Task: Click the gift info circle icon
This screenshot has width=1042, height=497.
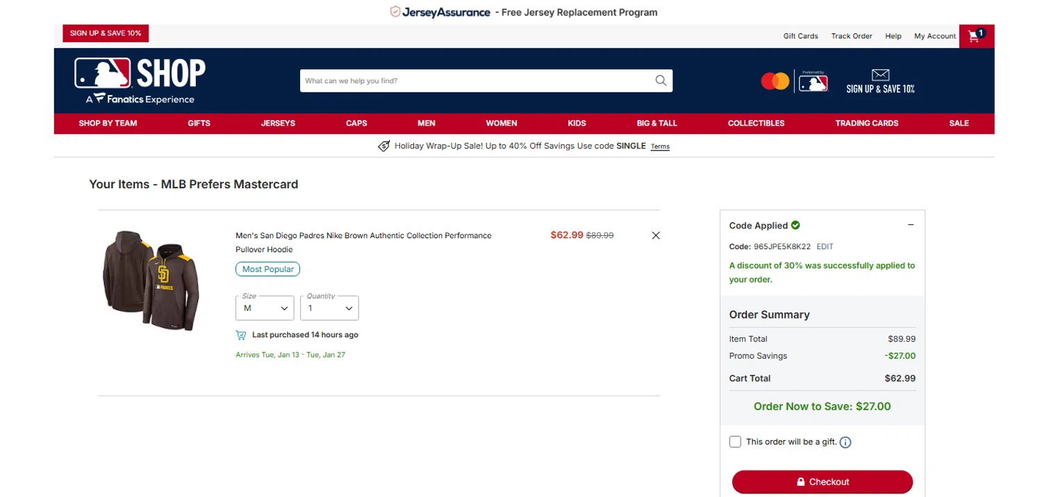Action: tap(845, 442)
